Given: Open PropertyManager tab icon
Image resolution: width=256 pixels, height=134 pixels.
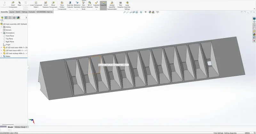Looking at the screenshot, I should [x=6, y=18].
